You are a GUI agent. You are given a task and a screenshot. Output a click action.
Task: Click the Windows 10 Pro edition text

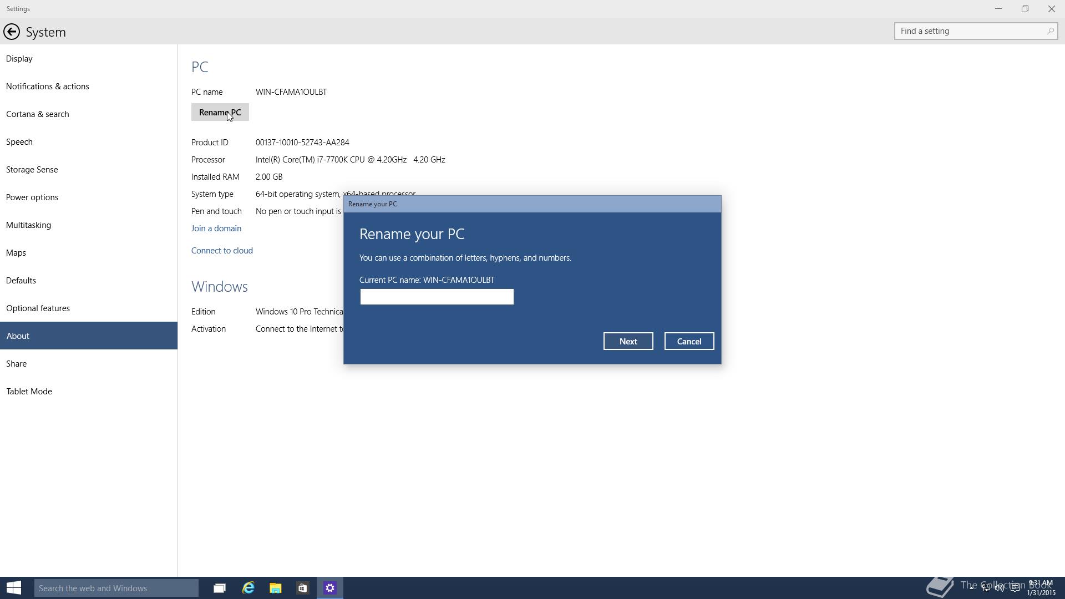pos(300,312)
